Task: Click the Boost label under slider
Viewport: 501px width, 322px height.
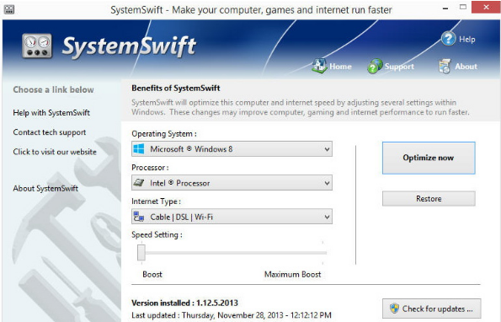Action: click(152, 274)
